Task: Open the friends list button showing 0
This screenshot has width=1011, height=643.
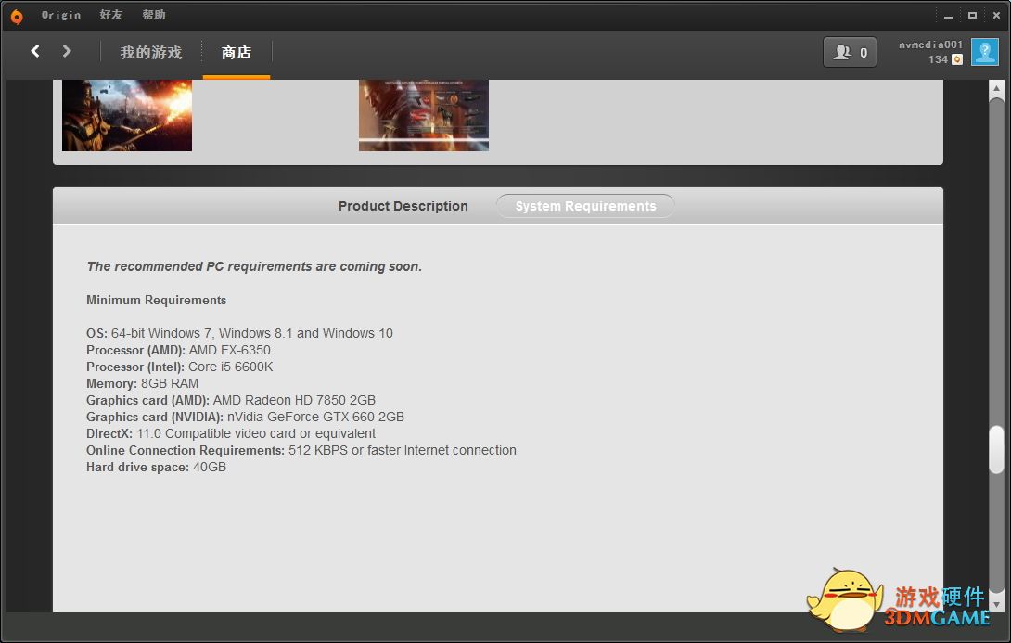Action: (850, 53)
